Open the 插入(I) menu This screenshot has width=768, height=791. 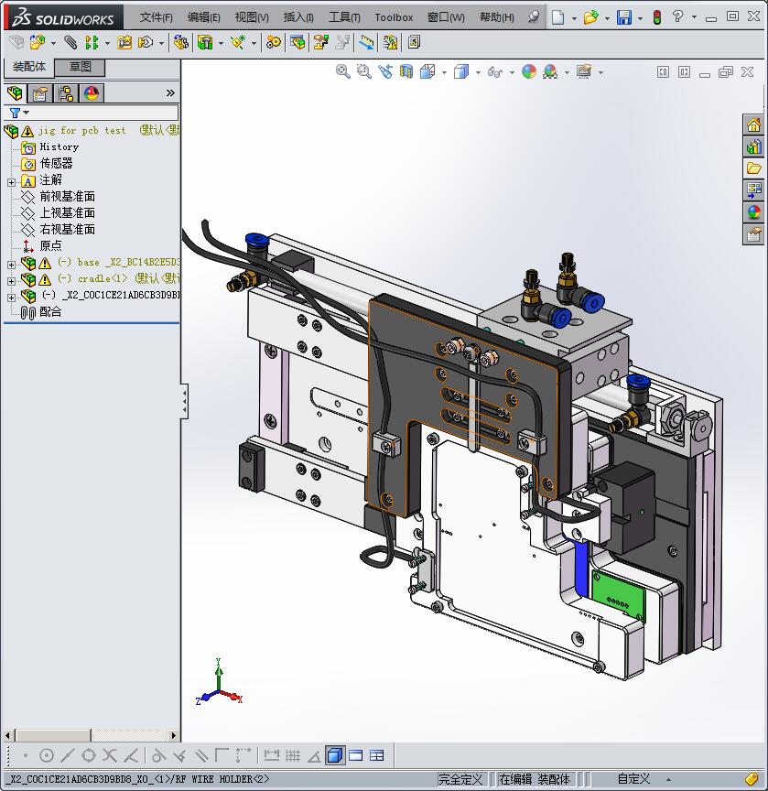coord(298,17)
